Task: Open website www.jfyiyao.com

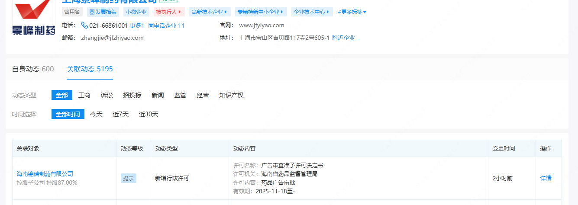Action: [x=262, y=26]
